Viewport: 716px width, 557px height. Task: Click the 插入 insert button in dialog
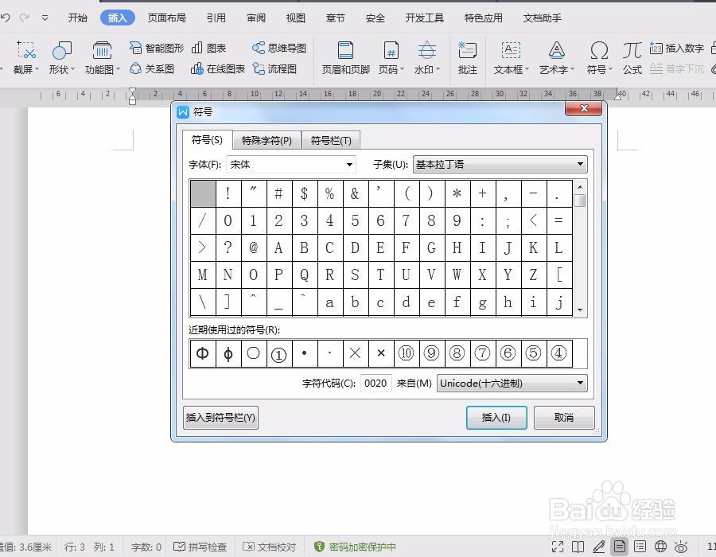[496, 417]
